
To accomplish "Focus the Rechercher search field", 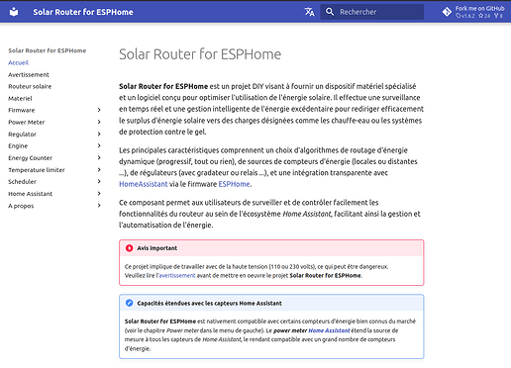I will pyautogui.click(x=372, y=12).
